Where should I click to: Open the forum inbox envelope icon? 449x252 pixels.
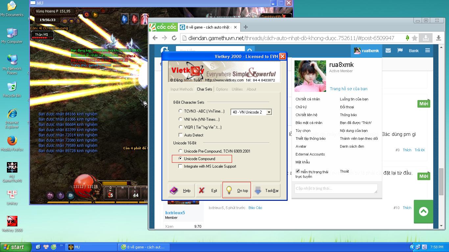[388, 51]
